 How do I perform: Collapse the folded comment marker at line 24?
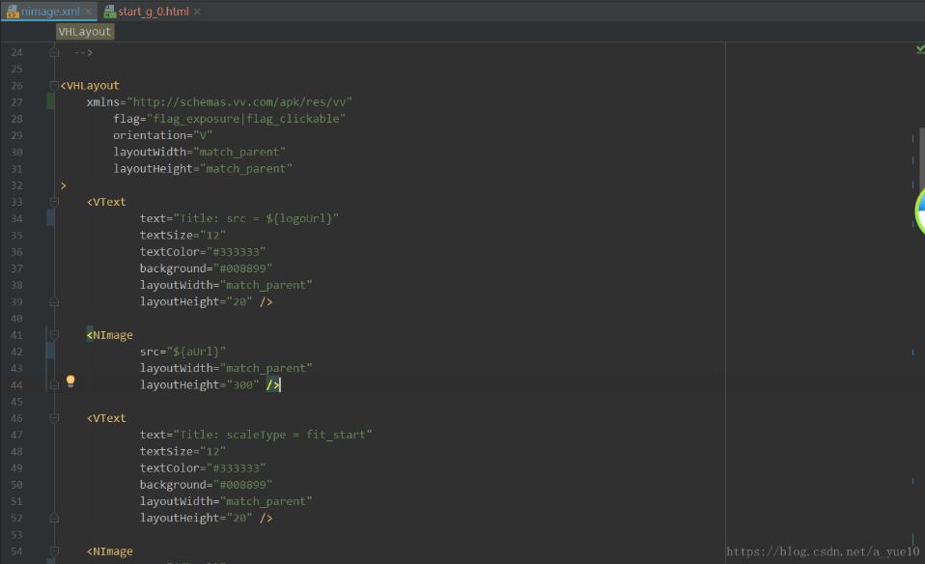point(53,51)
